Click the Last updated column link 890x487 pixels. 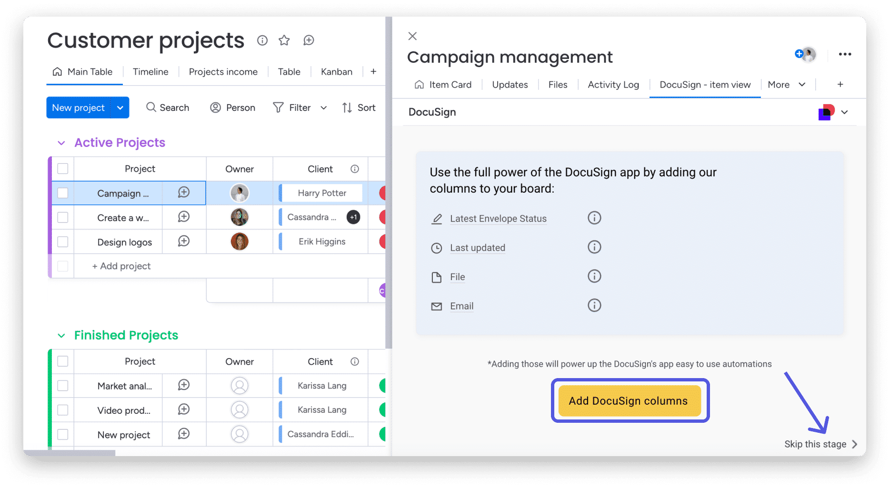tap(478, 248)
